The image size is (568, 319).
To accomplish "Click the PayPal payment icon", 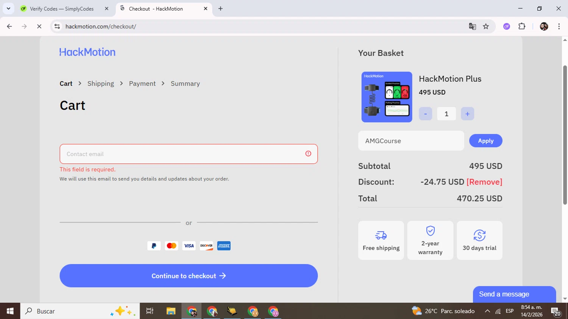I will (x=154, y=246).
